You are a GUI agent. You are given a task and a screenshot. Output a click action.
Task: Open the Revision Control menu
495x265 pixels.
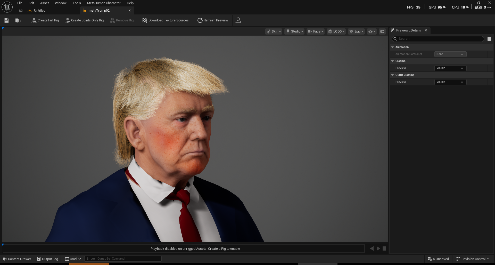coord(473,259)
